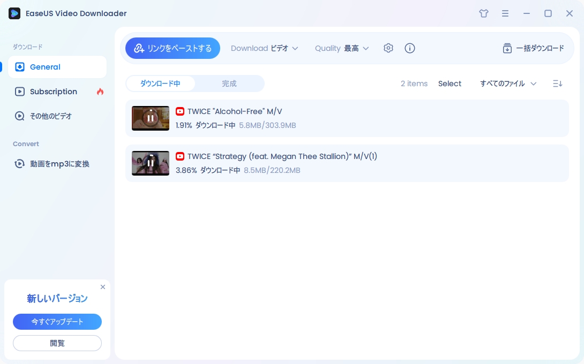The width and height of the screenshot is (584, 364).
Task: Click the info icon on the toolbar
Action: click(409, 48)
